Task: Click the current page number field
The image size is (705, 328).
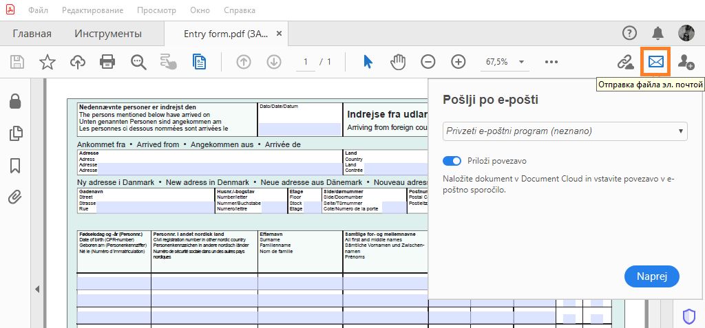Action: coord(306,62)
